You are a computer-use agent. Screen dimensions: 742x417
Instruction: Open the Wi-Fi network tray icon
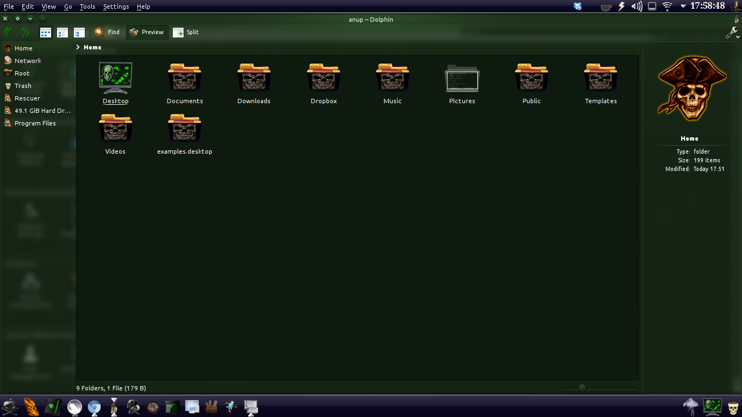tap(667, 7)
